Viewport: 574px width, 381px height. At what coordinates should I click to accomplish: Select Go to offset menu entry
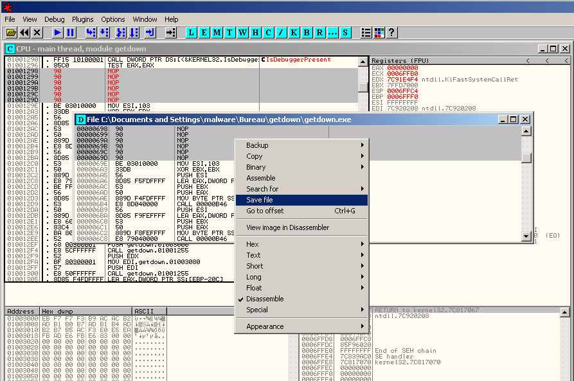(265, 211)
